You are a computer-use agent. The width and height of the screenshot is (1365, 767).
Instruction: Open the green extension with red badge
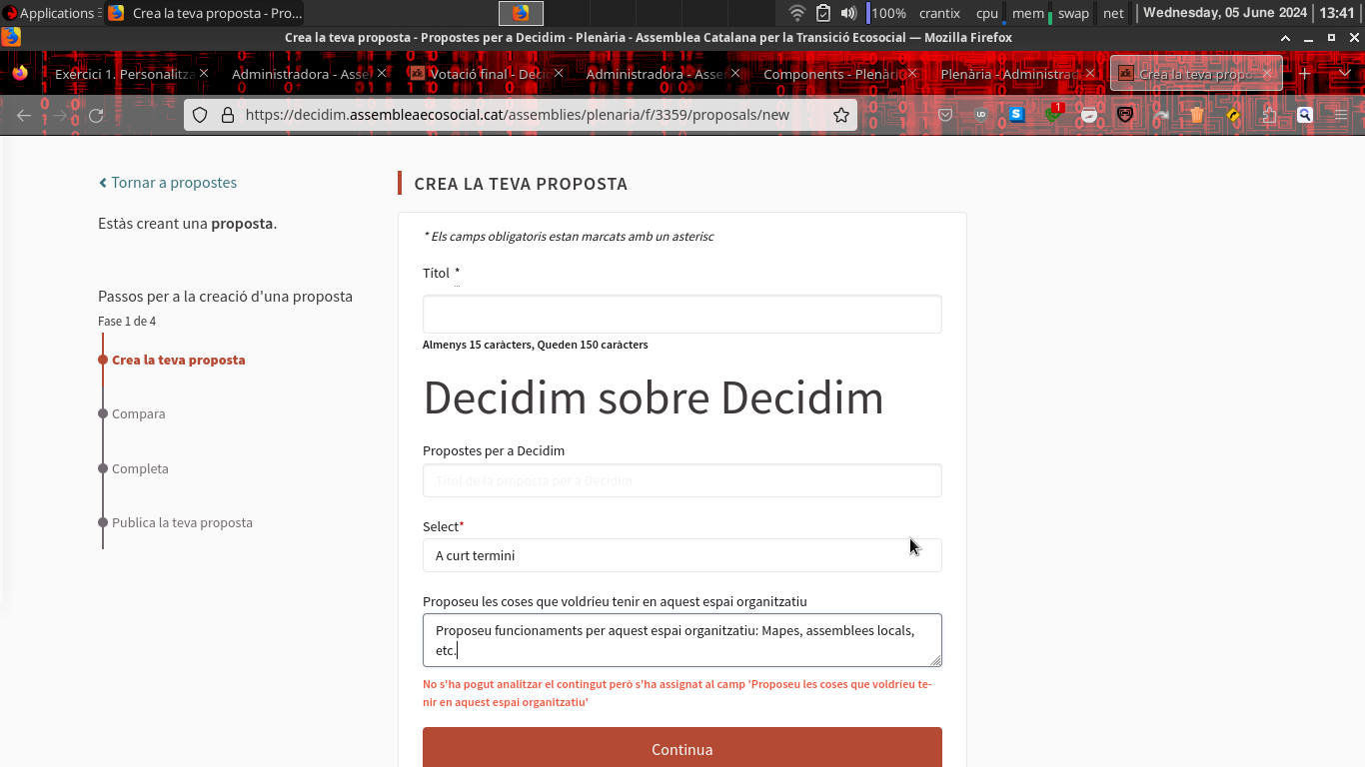[x=1053, y=115]
